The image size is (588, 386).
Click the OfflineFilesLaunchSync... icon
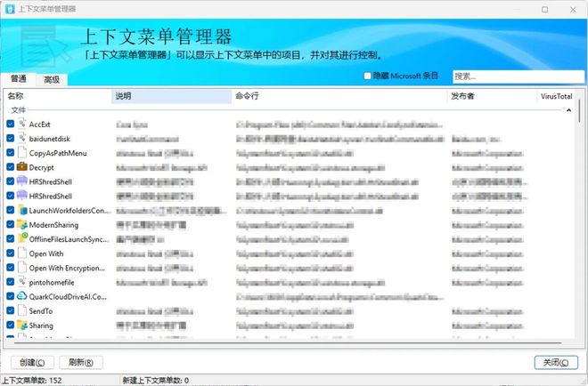[x=22, y=238]
